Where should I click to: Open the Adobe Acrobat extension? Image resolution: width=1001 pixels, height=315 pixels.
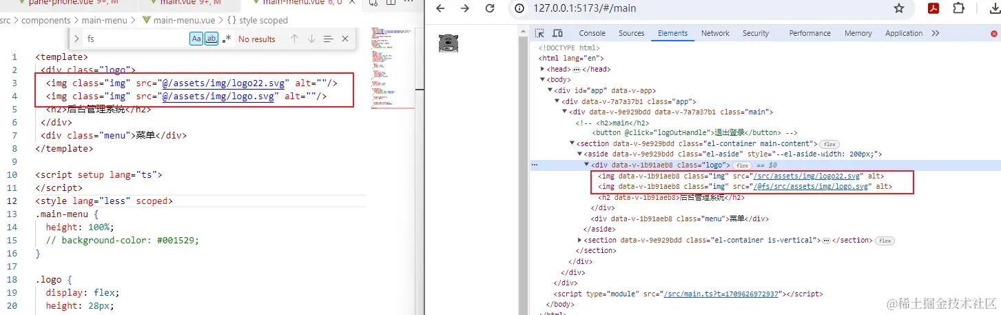[933, 8]
